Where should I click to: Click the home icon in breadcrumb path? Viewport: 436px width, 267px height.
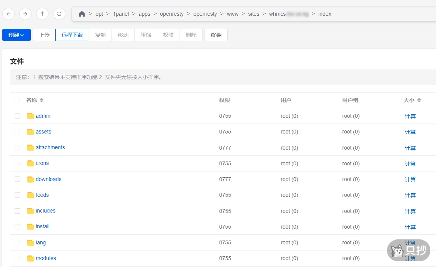[x=82, y=14]
